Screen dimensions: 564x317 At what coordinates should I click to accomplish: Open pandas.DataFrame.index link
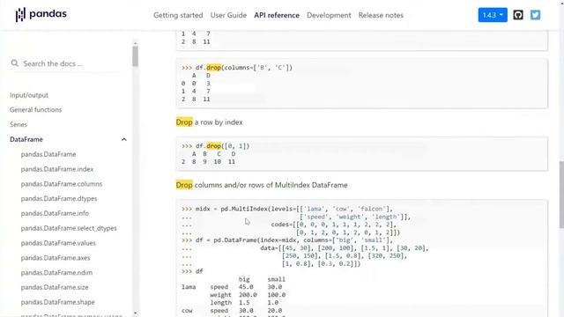(56, 169)
